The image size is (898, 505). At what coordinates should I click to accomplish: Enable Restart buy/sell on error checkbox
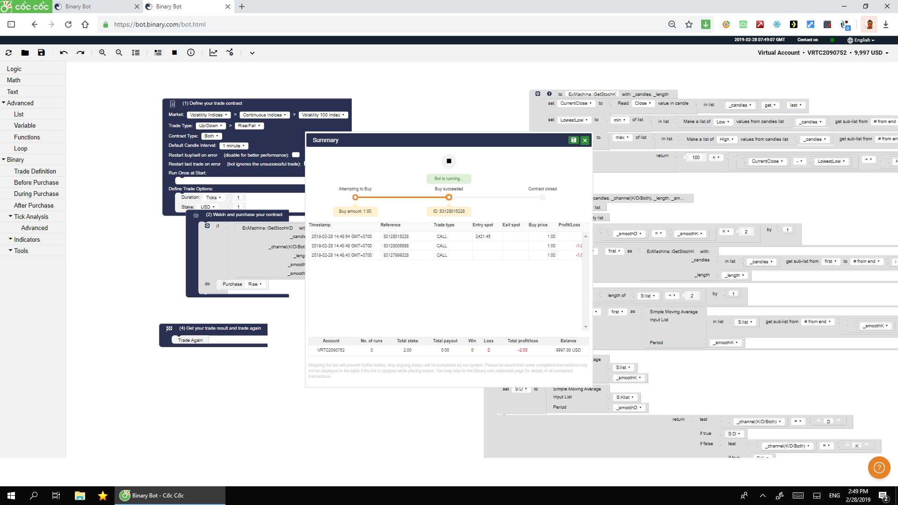pos(296,154)
